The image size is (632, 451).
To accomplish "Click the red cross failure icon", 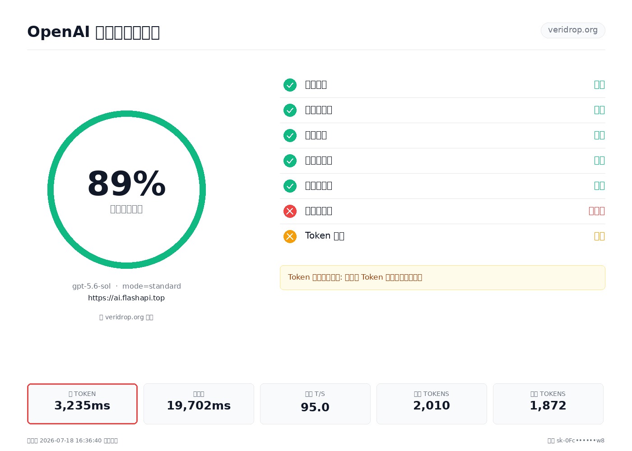I will (x=290, y=211).
